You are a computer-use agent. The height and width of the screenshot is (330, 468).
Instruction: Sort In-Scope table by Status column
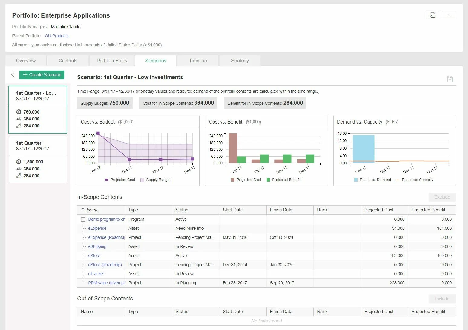pos(195,210)
